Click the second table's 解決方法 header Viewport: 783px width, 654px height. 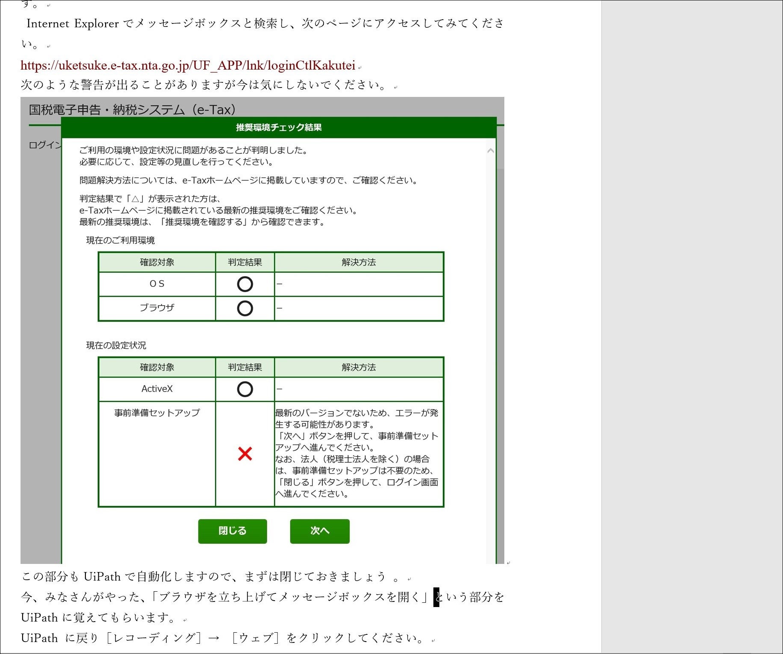pyautogui.click(x=359, y=367)
